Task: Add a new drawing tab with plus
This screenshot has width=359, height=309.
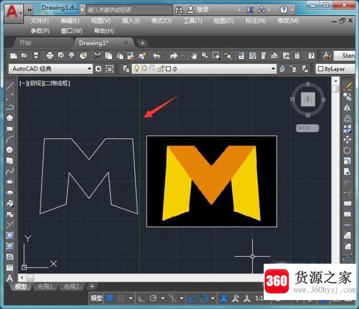Action: pyautogui.click(x=142, y=43)
